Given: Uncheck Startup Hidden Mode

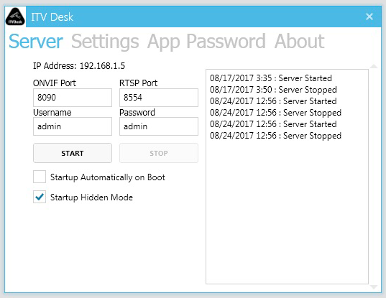Looking at the screenshot, I should point(40,197).
